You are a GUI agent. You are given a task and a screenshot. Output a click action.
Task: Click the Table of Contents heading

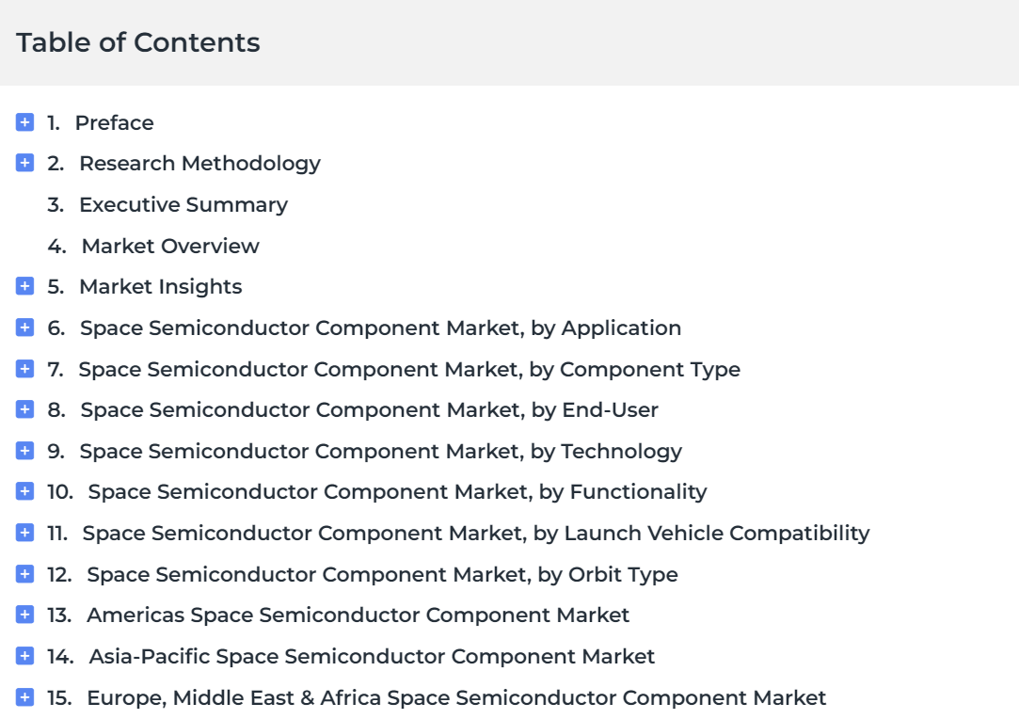coord(137,43)
